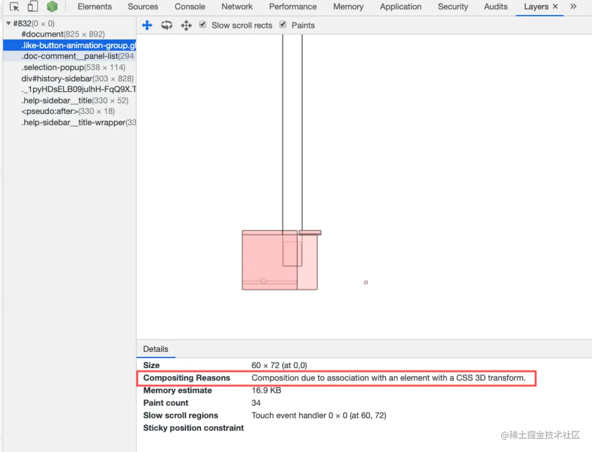Collapse the #832 root layer node
Screen dimensions: 592x452
[x=8, y=24]
